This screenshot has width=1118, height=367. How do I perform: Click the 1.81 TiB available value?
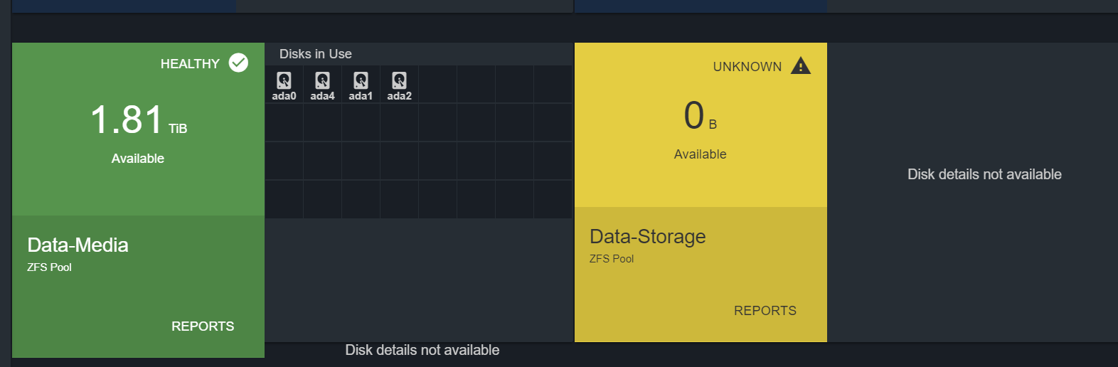139,119
